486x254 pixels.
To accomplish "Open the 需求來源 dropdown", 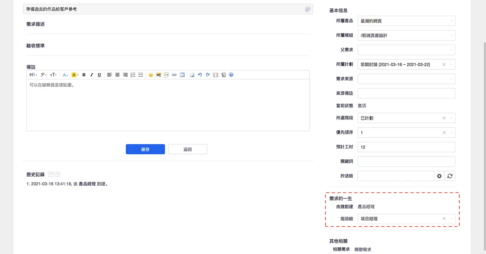I will pos(406,79).
